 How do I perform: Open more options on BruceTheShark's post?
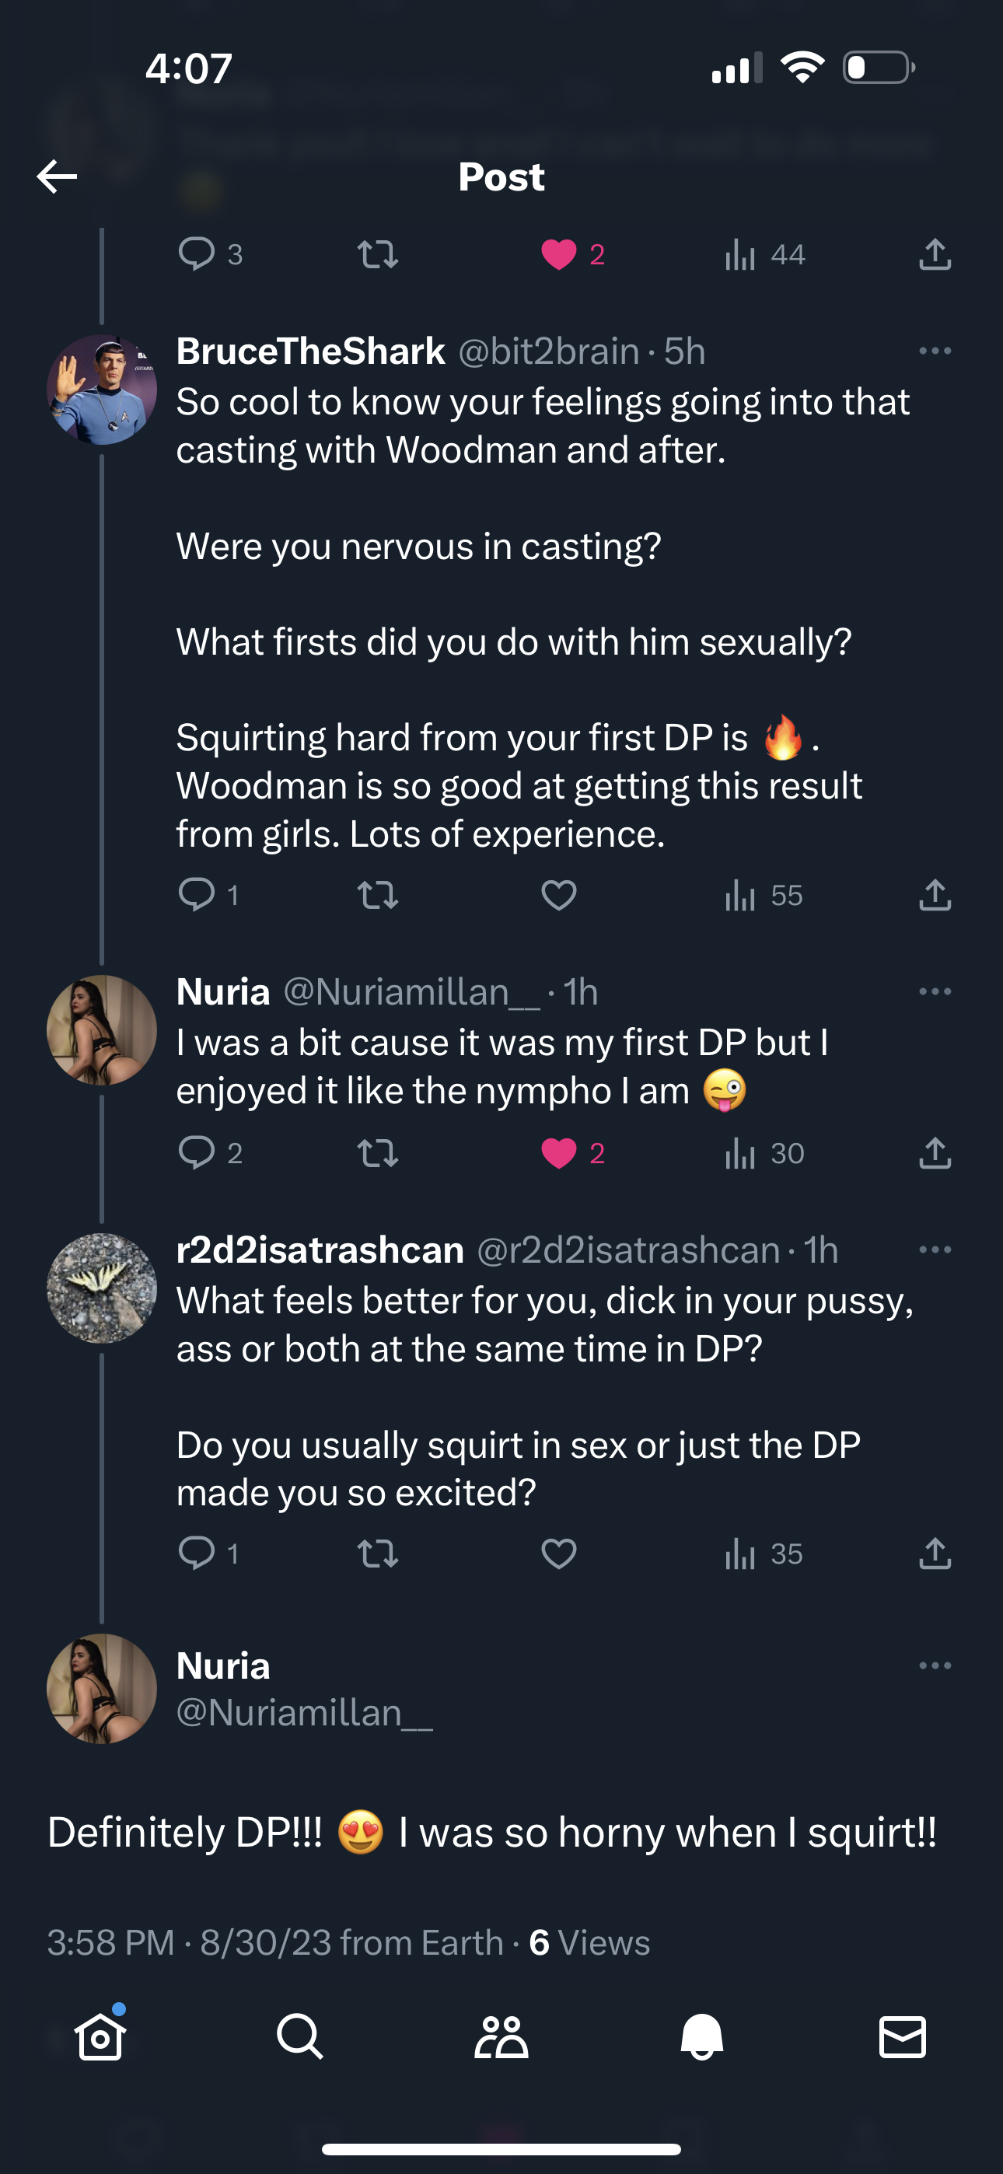click(x=935, y=351)
